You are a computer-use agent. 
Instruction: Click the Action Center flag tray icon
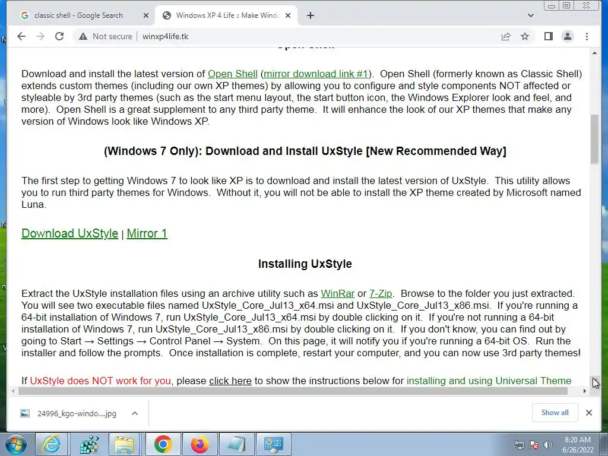click(534, 445)
